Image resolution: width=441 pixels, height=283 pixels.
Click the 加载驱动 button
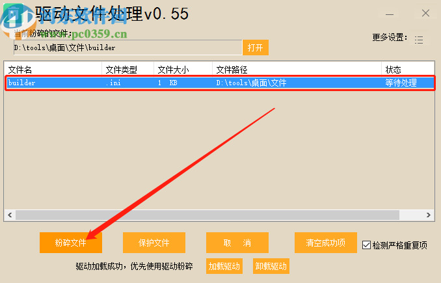224,266
